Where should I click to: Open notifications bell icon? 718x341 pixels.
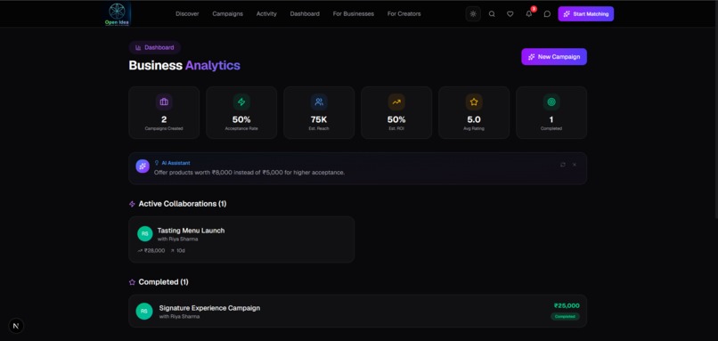point(529,13)
